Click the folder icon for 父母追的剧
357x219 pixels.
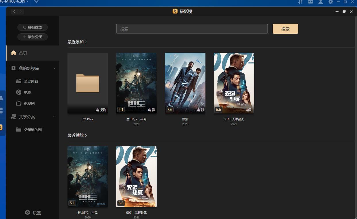[19, 130]
